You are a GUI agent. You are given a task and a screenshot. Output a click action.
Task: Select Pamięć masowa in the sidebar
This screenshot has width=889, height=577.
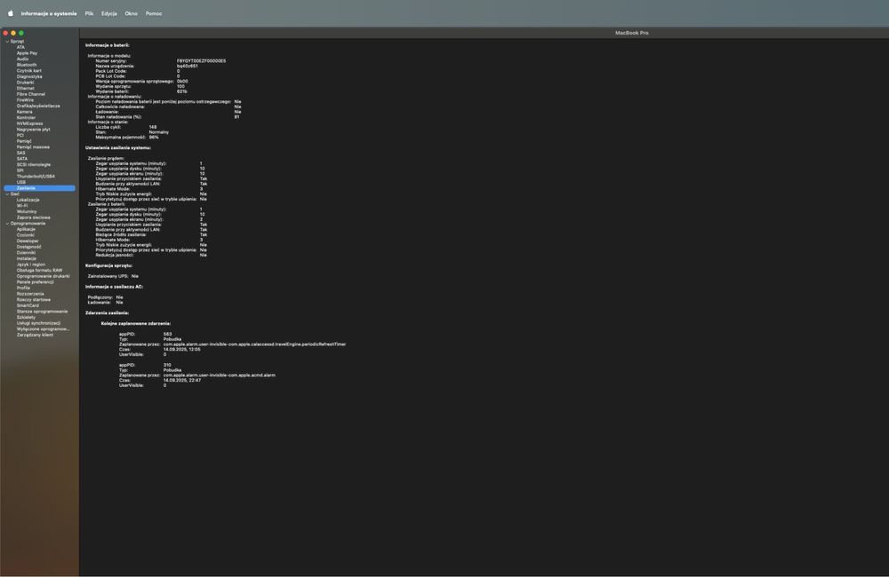tap(33, 147)
